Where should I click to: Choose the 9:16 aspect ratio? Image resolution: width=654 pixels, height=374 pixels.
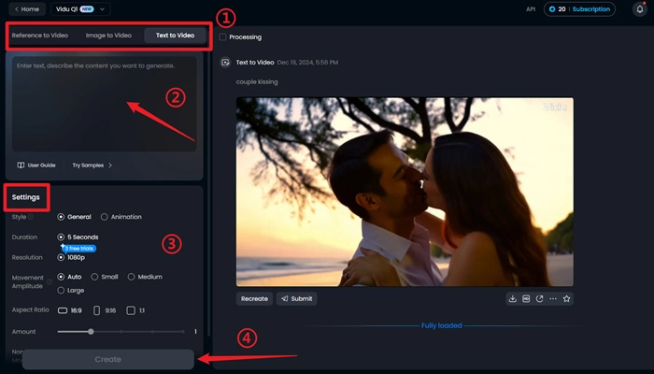(105, 310)
